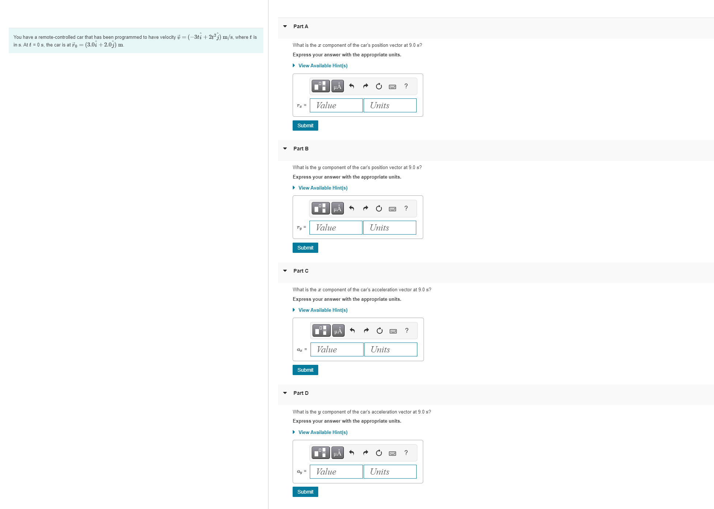Submit the Part C answer
Screen dimensions: 714x509
click(x=305, y=370)
